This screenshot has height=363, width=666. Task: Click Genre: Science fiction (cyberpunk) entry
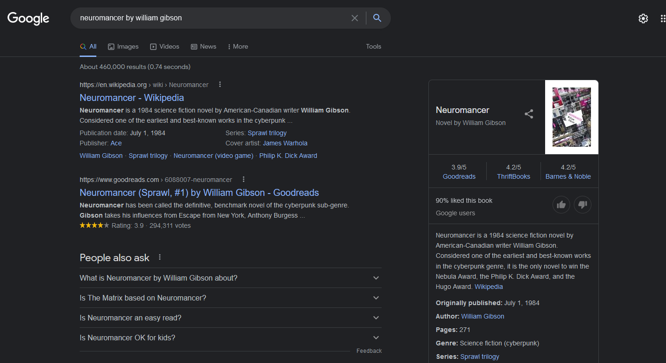pyautogui.click(x=487, y=343)
